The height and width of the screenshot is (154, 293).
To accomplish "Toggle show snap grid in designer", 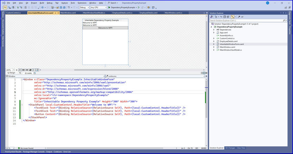I will (23, 70).
